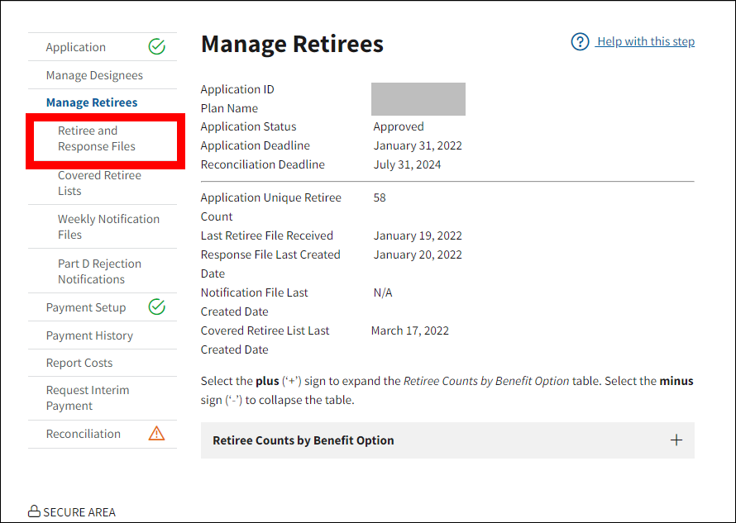Select Manage Retirees in sidebar
The width and height of the screenshot is (736, 523).
click(92, 102)
